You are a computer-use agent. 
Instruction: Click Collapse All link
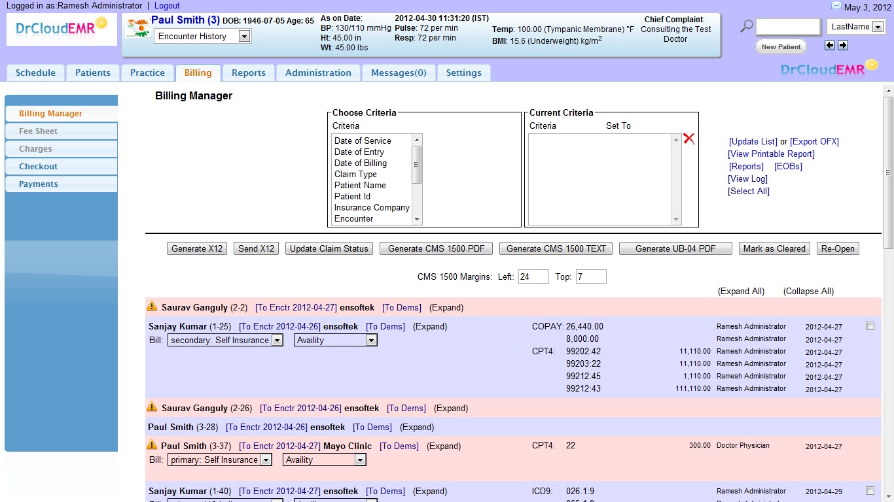[x=808, y=291]
